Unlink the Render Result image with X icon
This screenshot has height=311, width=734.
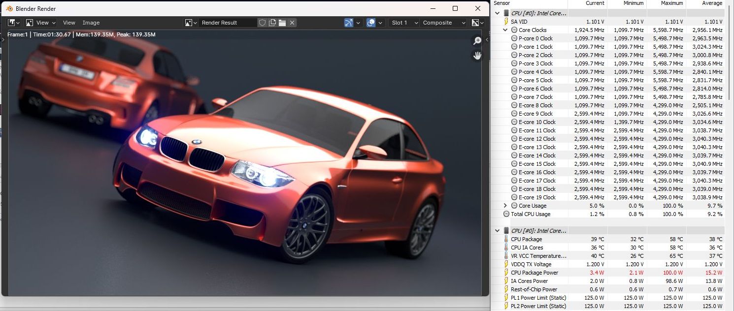[x=292, y=23]
